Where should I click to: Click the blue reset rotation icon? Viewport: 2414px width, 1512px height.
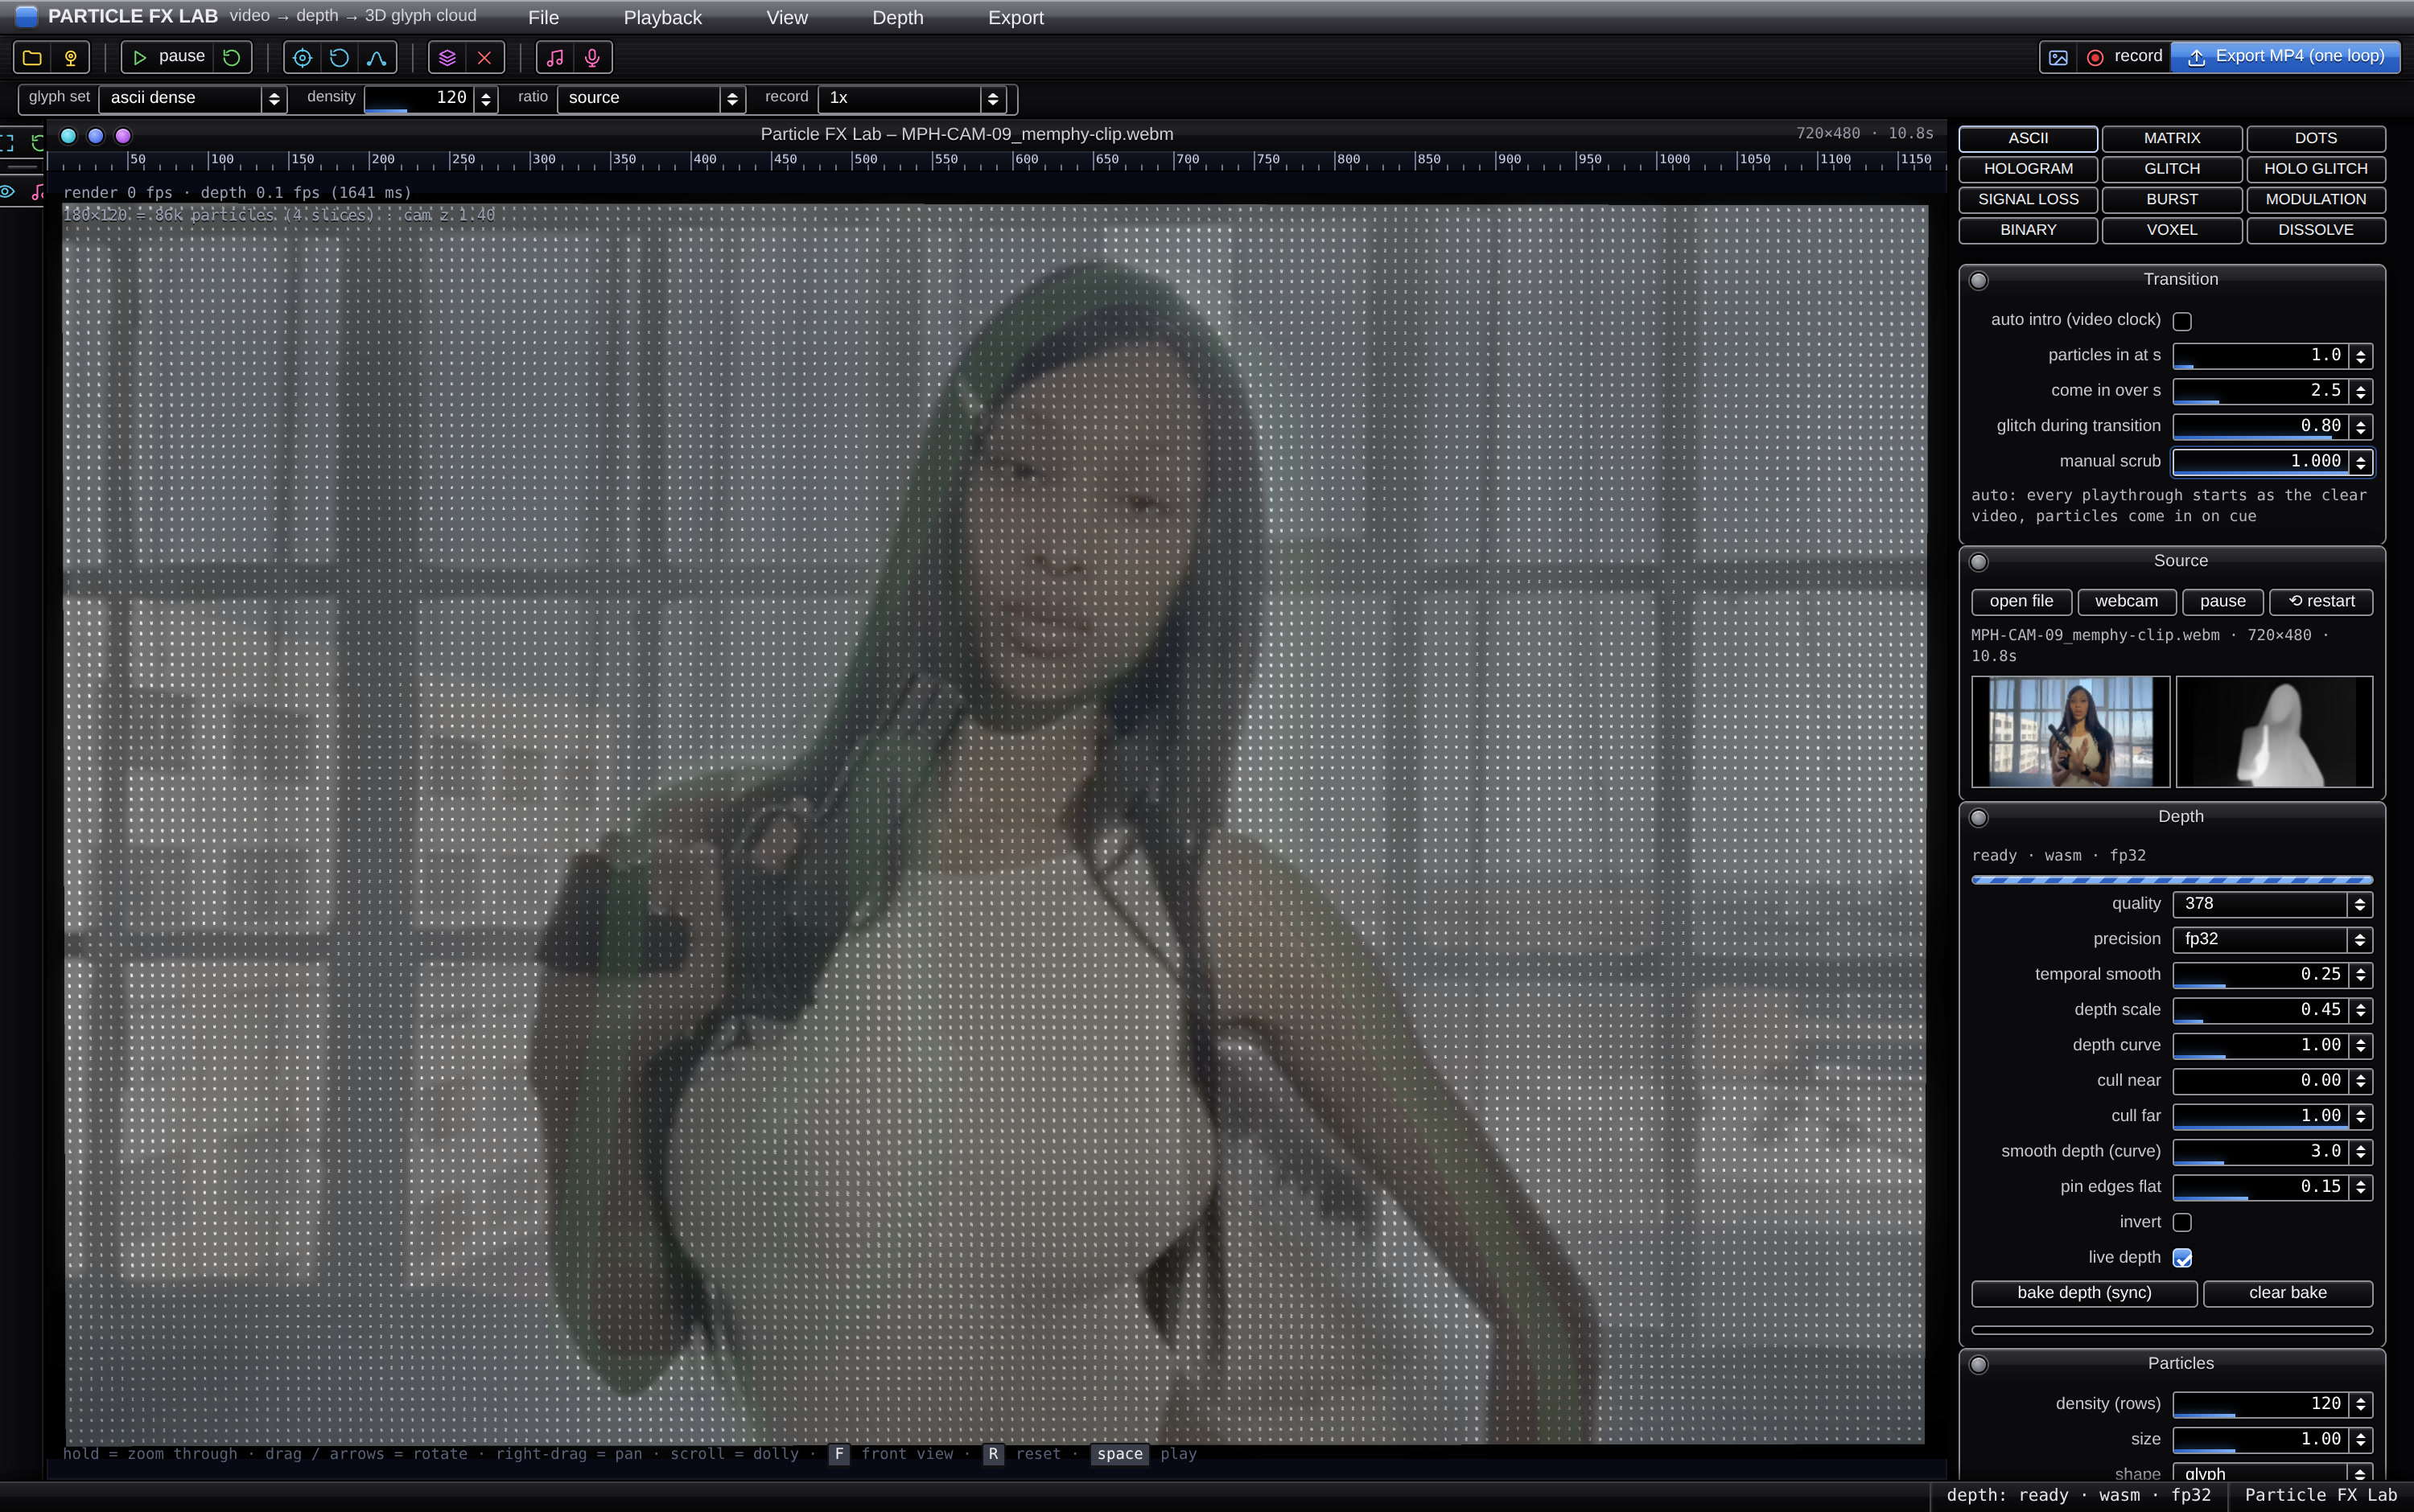click(x=339, y=58)
